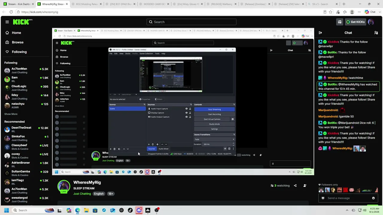Click the follow icon next to share
This screenshot has width=383, height=215.
(305, 185)
